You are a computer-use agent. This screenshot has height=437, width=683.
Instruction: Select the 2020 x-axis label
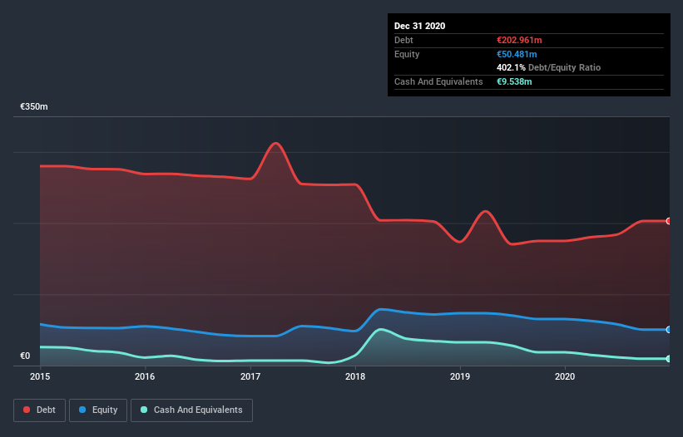[x=565, y=376]
